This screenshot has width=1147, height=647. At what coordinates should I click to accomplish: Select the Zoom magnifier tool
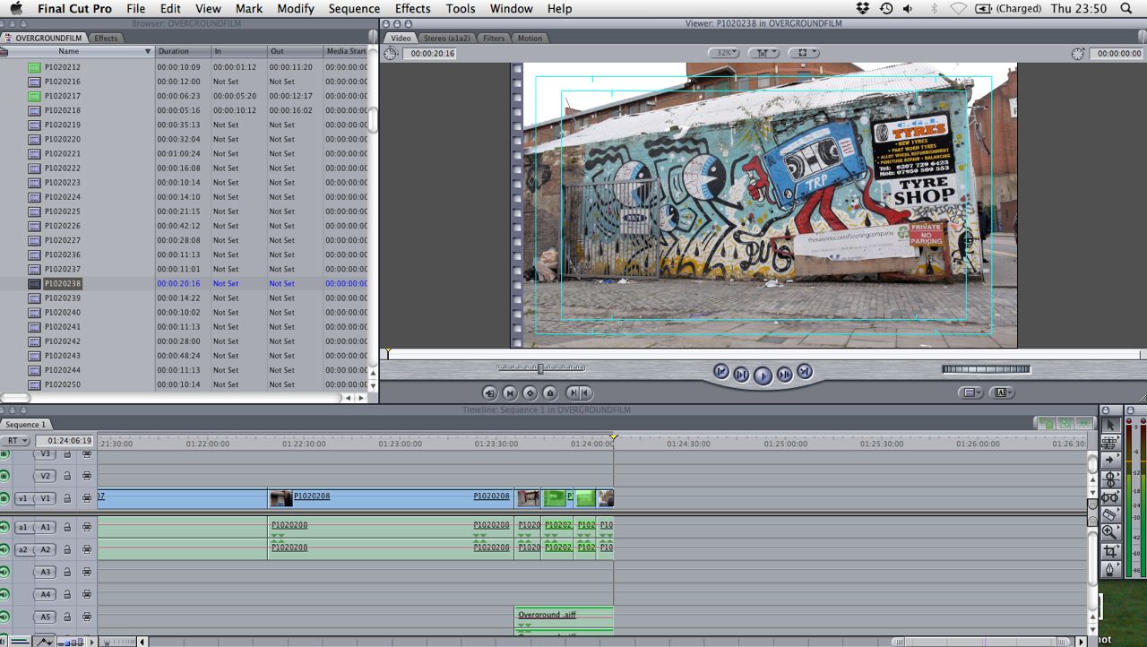(1109, 532)
